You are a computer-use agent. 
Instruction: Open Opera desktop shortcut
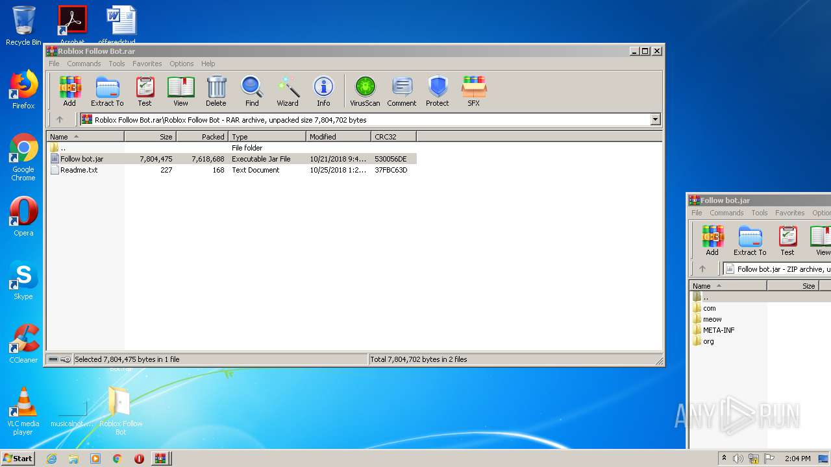point(23,217)
